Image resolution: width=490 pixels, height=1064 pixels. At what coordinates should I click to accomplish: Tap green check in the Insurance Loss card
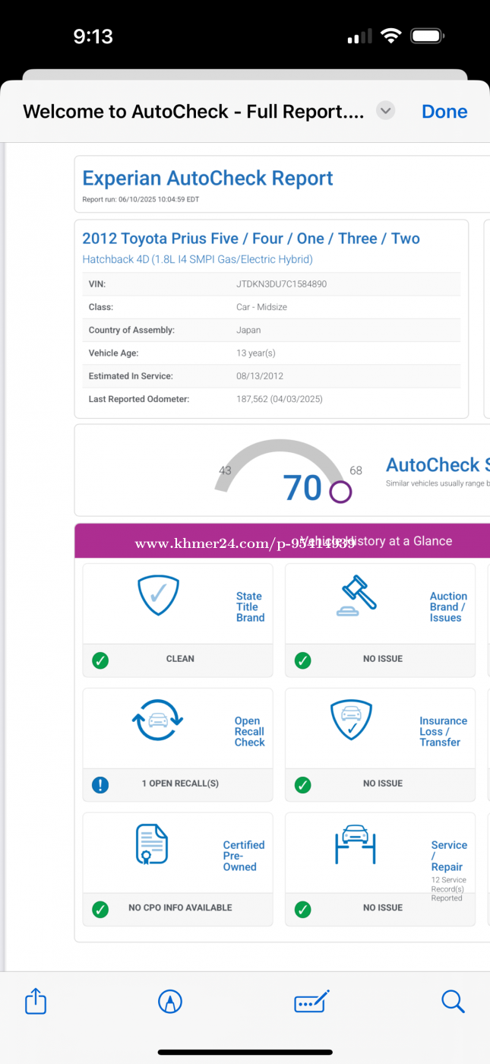[x=302, y=784]
